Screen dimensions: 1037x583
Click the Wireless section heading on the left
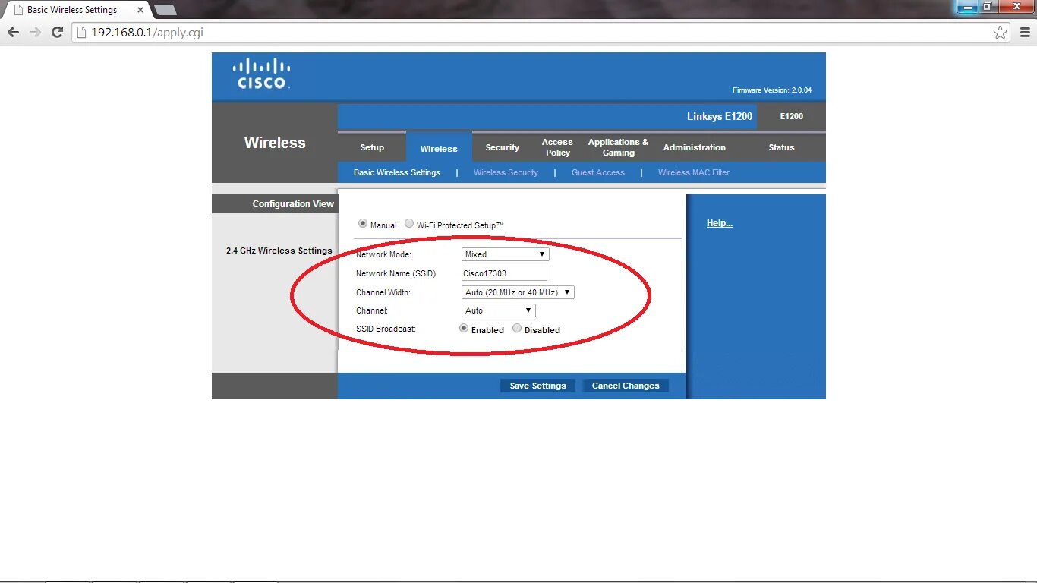(275, 143)
